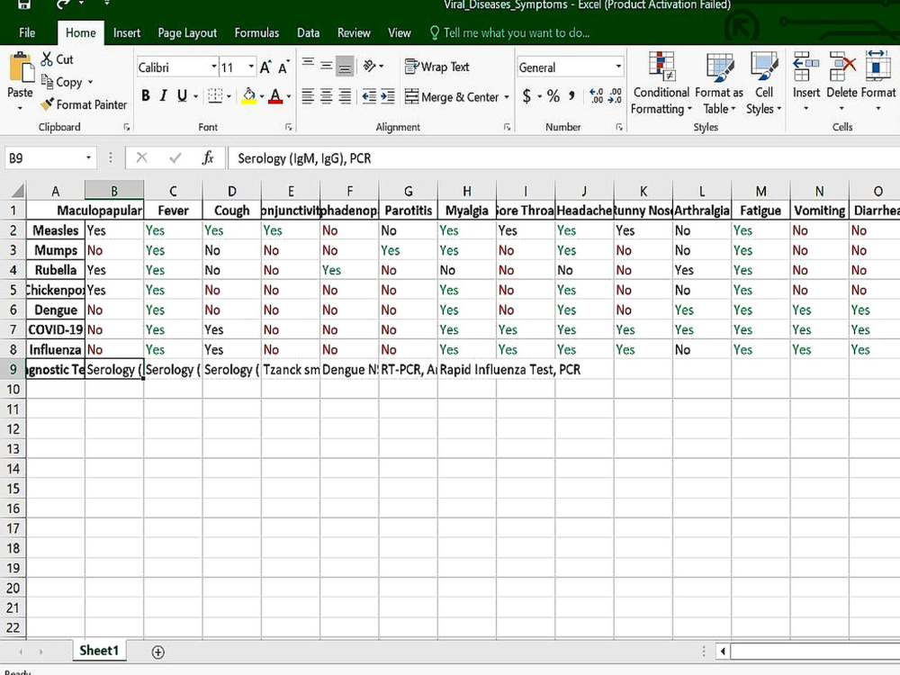Apply comma style
Viewport: 900px width, 675px height.
(571, 96)
